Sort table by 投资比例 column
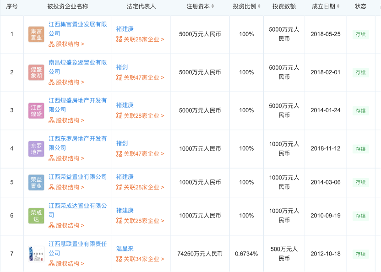This screenshot has height=272, width=381. click(246, 6)
